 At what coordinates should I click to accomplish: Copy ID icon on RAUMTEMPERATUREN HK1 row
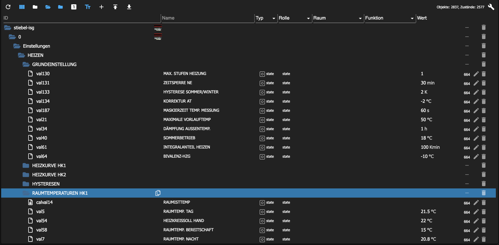(158, 193)
